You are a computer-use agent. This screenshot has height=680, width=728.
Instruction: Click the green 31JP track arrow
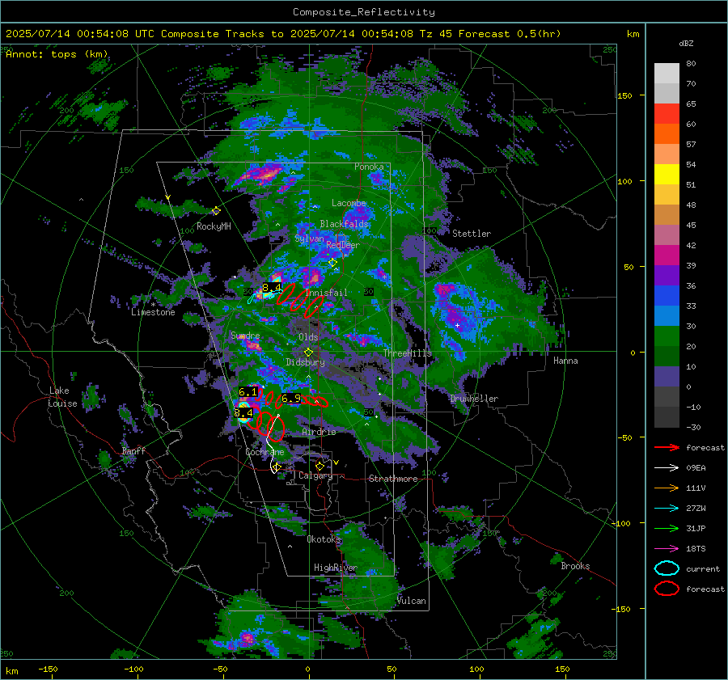click(667, 528)
